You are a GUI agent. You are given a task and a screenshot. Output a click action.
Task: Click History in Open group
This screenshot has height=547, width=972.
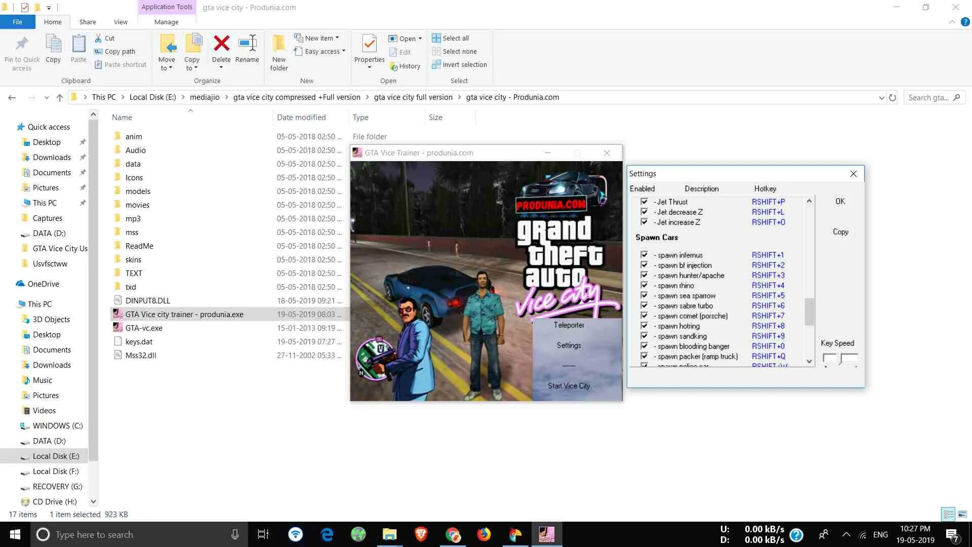[x=405, y=66]
